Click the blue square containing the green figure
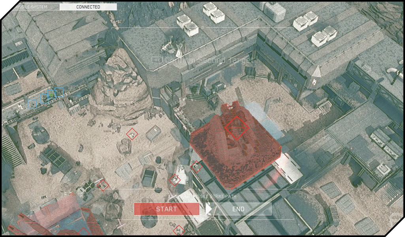 (x=52, y=95)
